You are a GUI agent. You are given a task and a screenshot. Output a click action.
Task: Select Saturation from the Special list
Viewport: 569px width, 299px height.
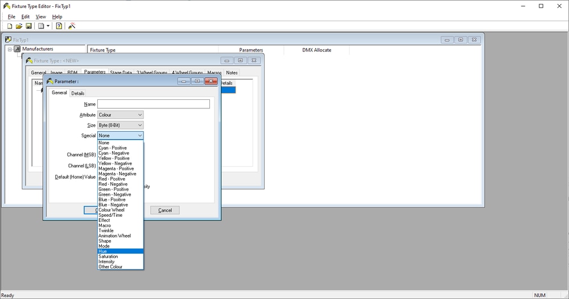click(108, 256)
